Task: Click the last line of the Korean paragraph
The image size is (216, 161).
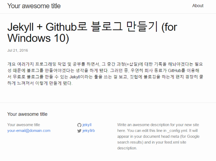Action: coord(40,83)
